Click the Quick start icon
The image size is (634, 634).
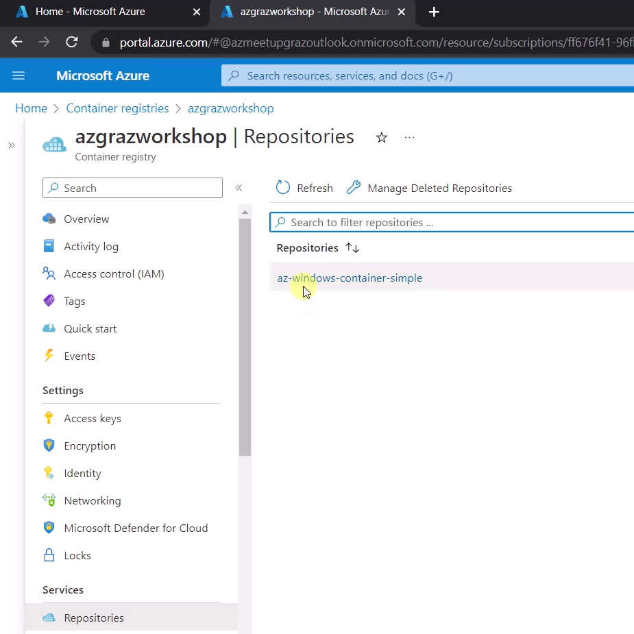49,328
